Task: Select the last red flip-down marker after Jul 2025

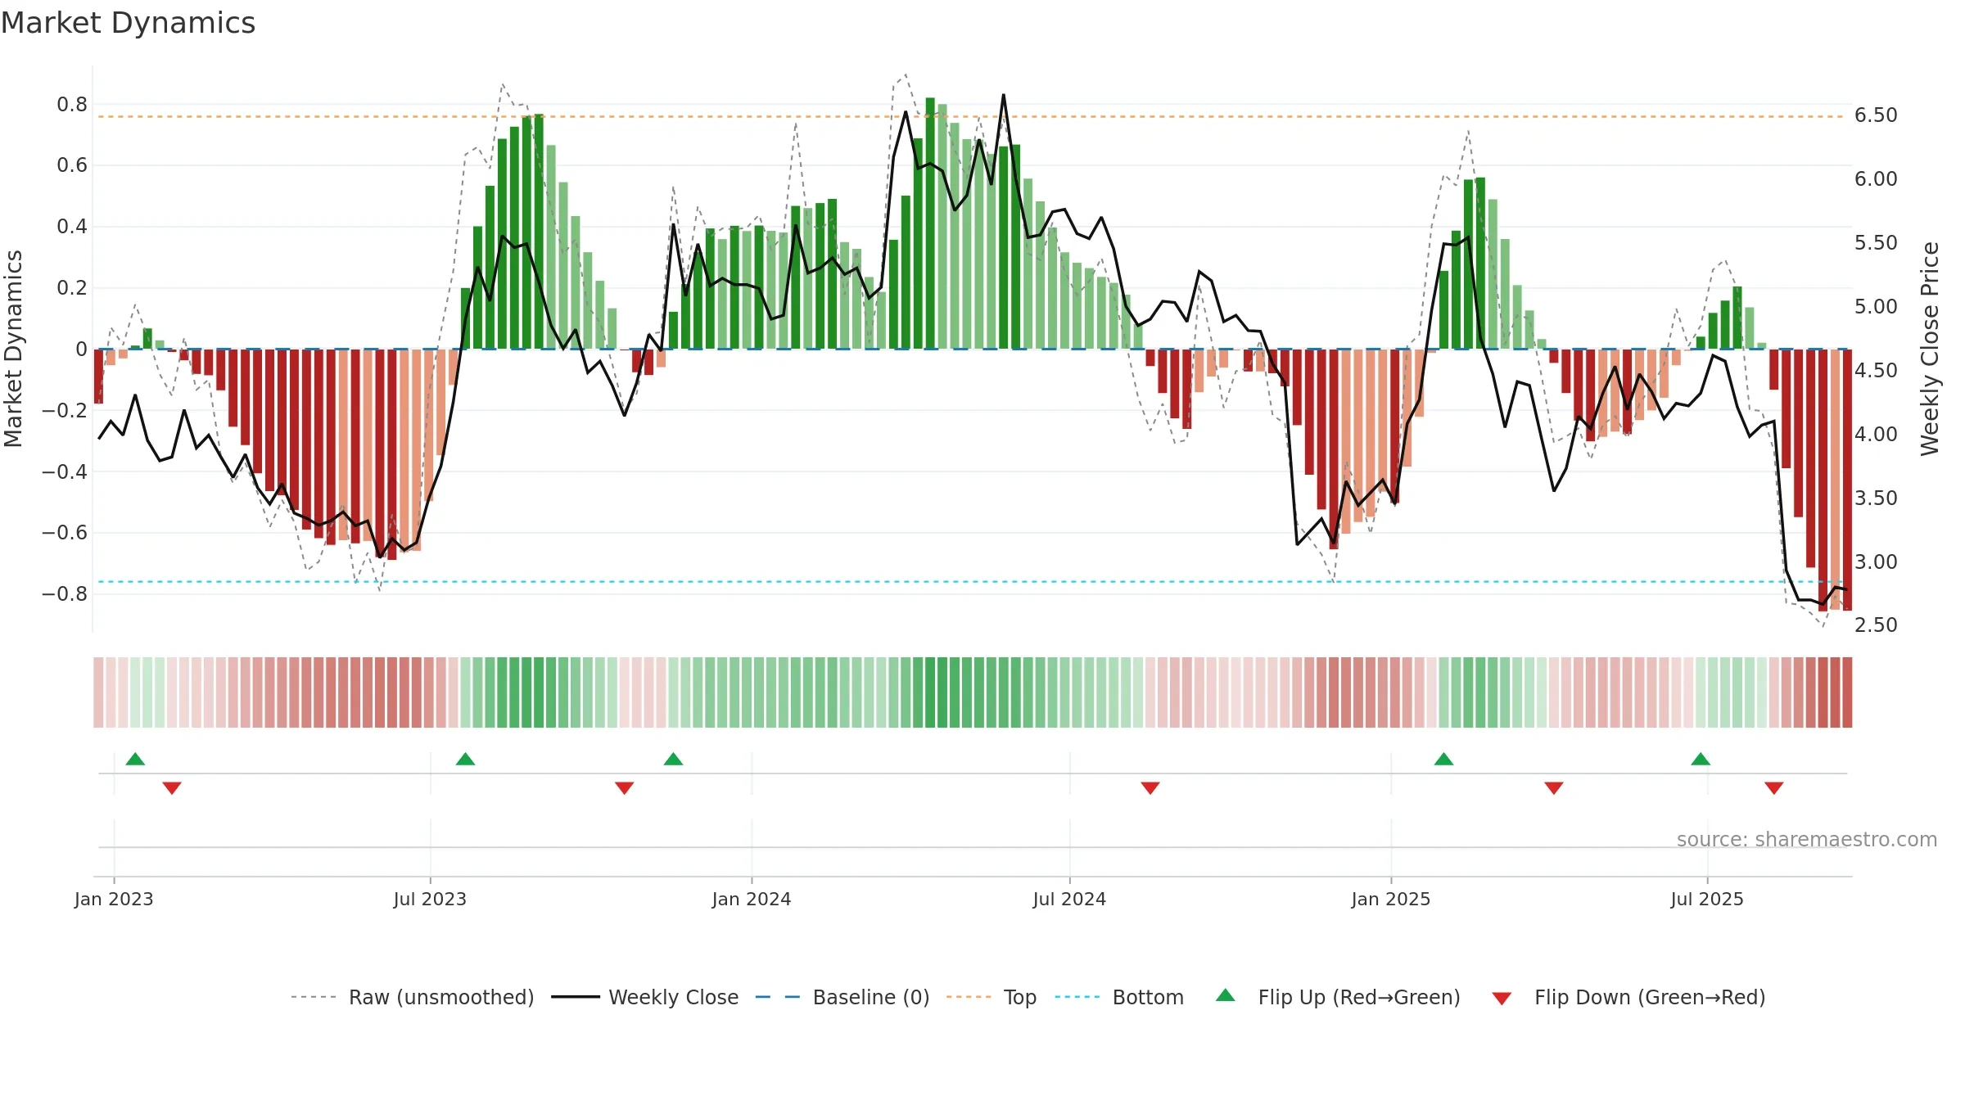Action: 1774,787
